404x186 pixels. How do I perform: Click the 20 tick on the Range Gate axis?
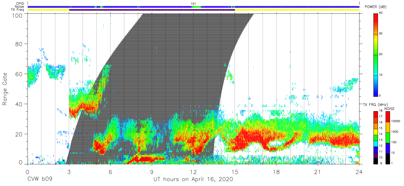(x=20, y=134)
